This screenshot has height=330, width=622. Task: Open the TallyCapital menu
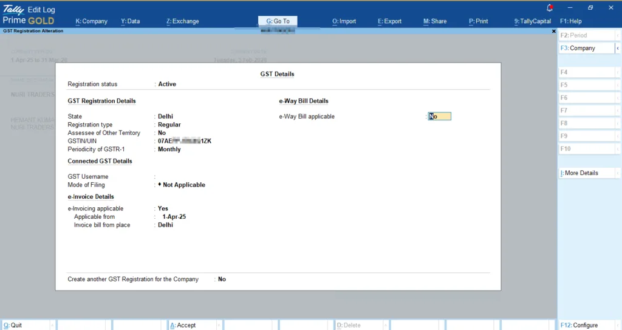pyautogui.click(x=532, y=21)
